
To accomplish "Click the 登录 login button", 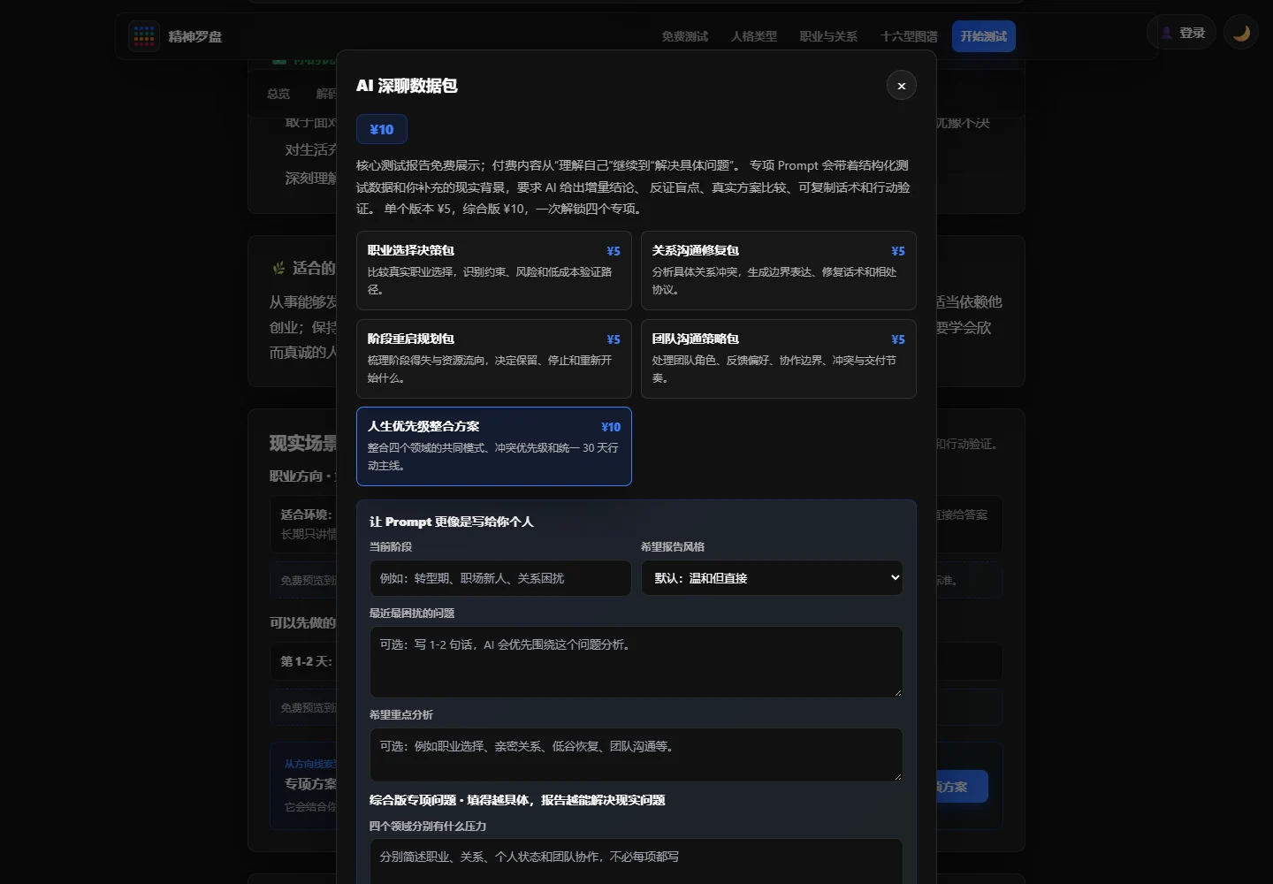I will [x=1182, y=33].
